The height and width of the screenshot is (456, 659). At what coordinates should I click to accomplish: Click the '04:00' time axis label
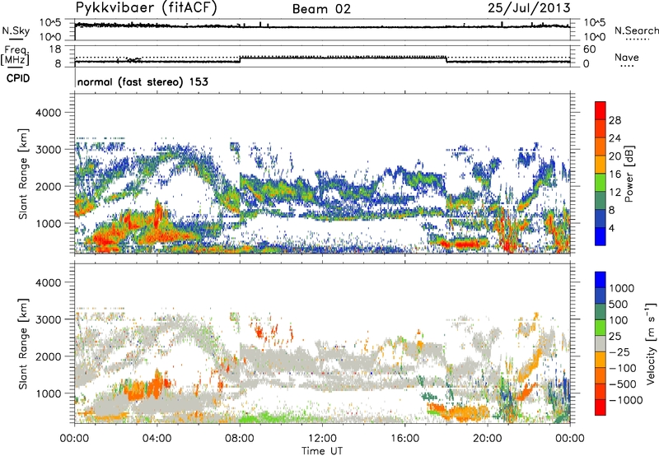click(157, 439)
